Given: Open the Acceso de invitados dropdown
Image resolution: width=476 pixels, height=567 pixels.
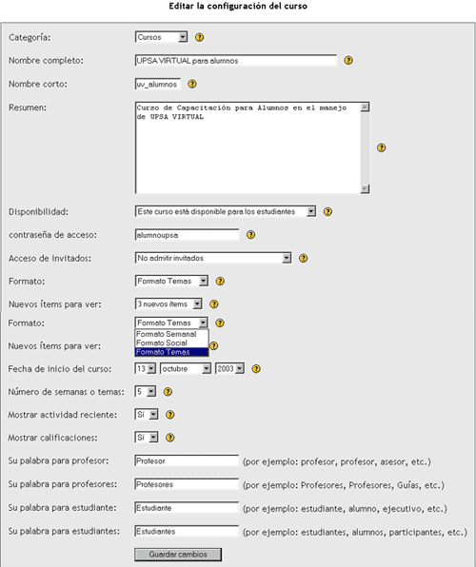Looking at the screenshot, I should (x=213, y=258).
